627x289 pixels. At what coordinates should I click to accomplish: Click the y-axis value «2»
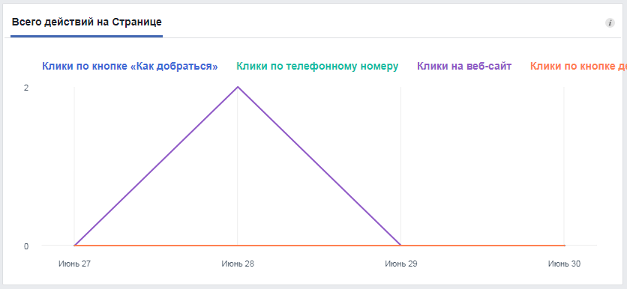pos(26,88)
